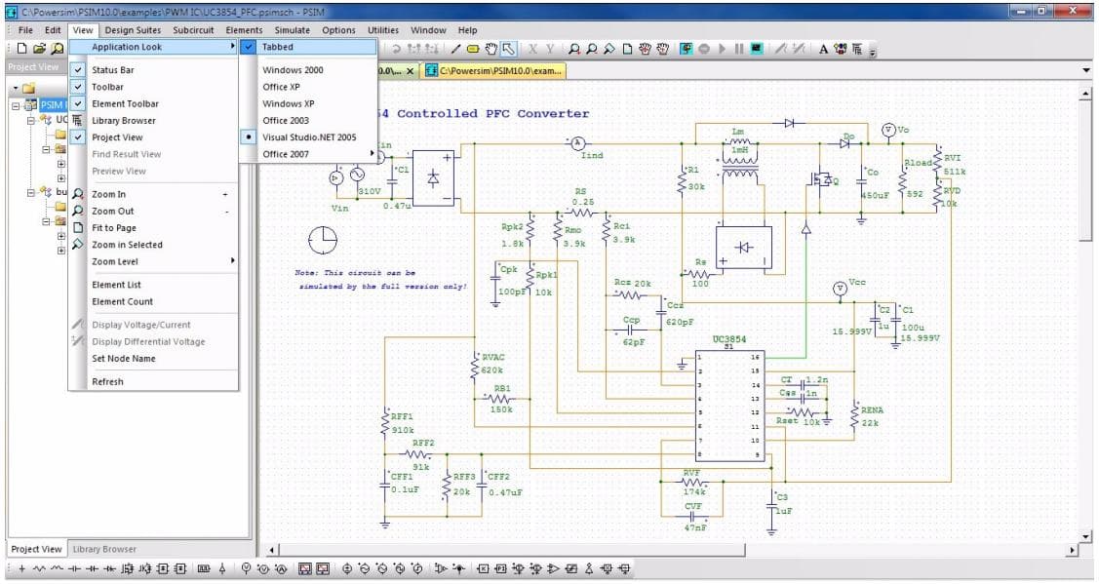Open the Simulate menu

point(293,30)
